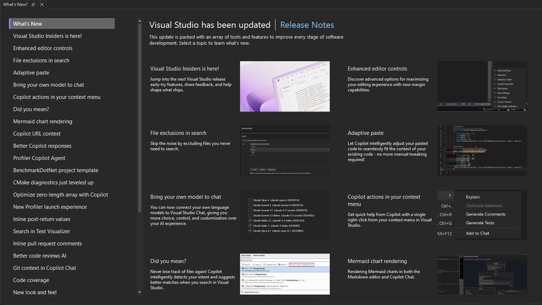Click the Mermaid chart rendering thumbnail
The width and height of the screenshot is (542, 305).
tap(482, 274)
